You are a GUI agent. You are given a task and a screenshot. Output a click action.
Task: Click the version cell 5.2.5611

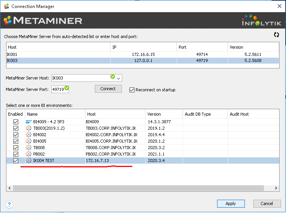253,54
